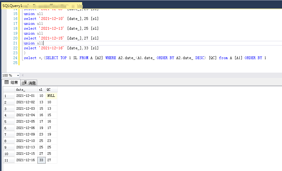Viewport: 282px width, 171px height.
Task: Click the date_ column header
Action: pyautogui.click(x=26, y=89)
